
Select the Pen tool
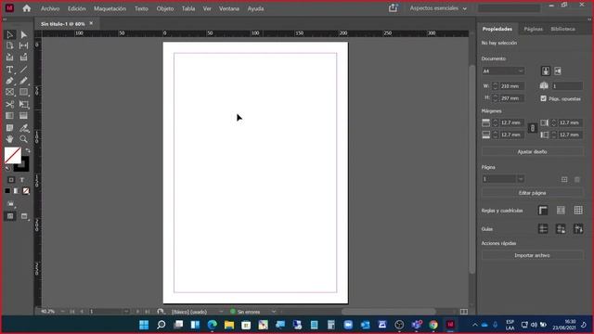coord(10,81)
